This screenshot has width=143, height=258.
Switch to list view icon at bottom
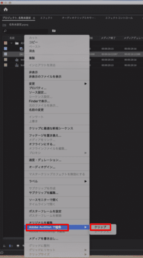[x=10, y=246]
